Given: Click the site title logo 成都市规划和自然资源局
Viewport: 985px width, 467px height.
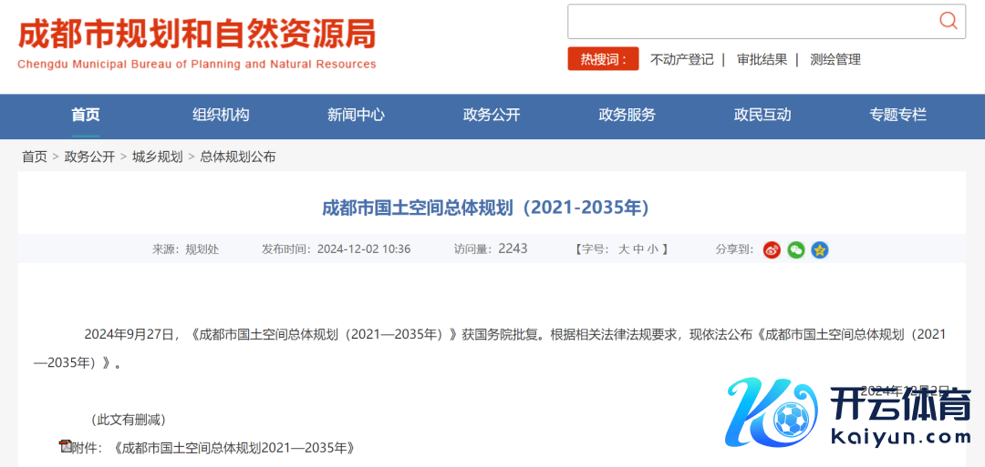Looking at the screenshot, I should tap(197, 36).
